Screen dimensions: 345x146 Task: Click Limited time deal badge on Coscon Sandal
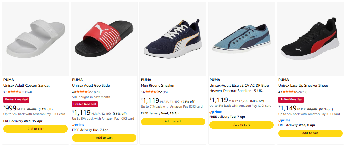tap(16, 99)
